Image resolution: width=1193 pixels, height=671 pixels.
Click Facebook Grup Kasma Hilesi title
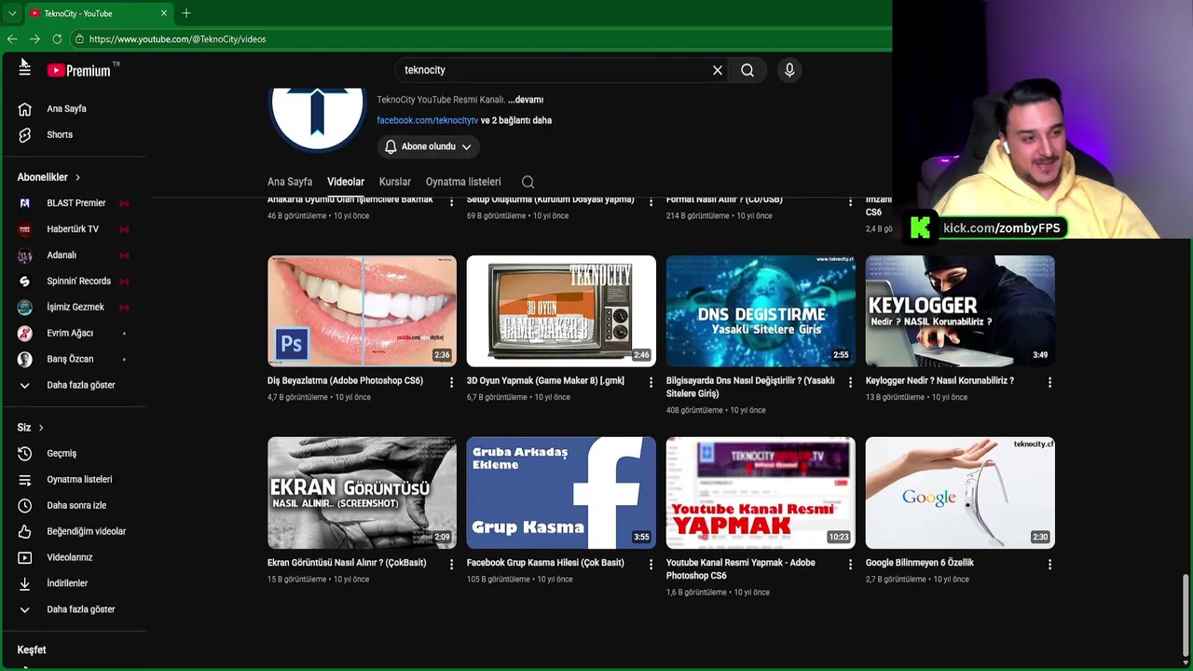click(545, 563)
